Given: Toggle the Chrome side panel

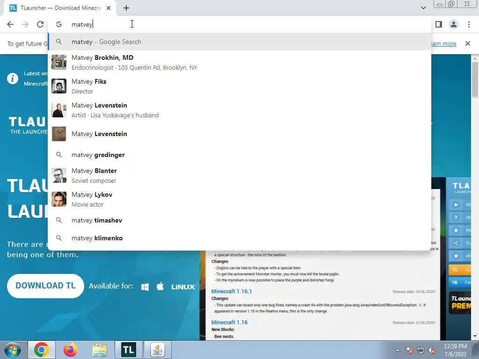Looking at the screenshot, I should tap(439, 24).
